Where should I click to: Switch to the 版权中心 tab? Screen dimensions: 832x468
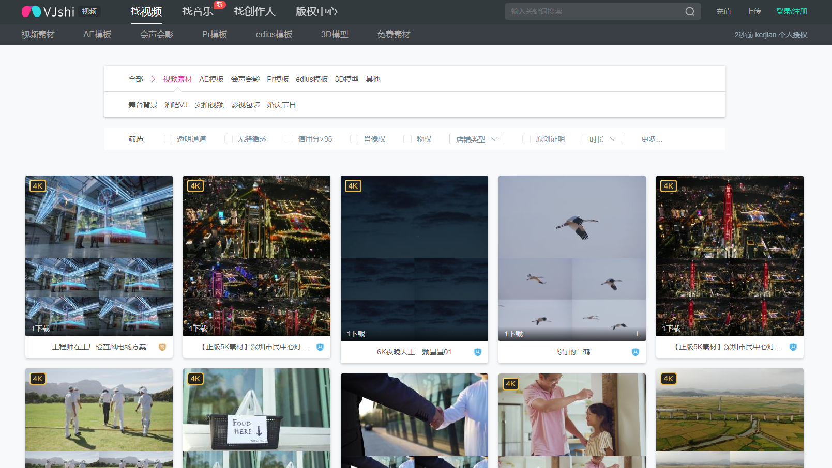click(x=316, y=11)
